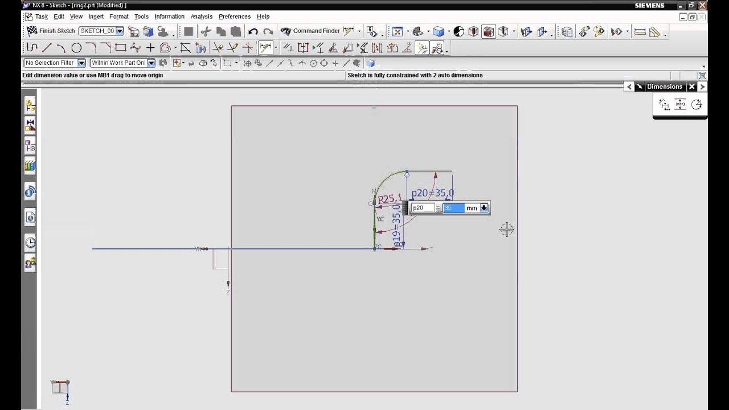This screenshot has height=410, width=729.
Task: Select the Rectangle sketch tool
Action: pyautogui.click(x=120, y=48)
